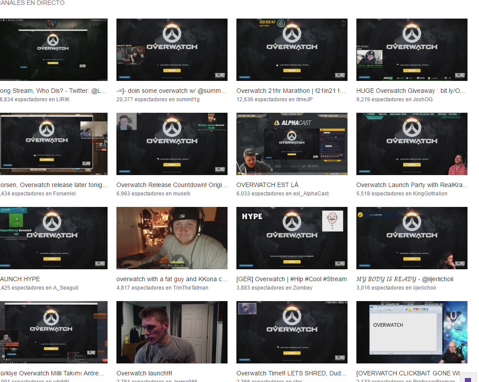Open the 'Overwatch Time!! LETS SHRED' thumbnail
The image size is (479, 382).
coord(292,332)
